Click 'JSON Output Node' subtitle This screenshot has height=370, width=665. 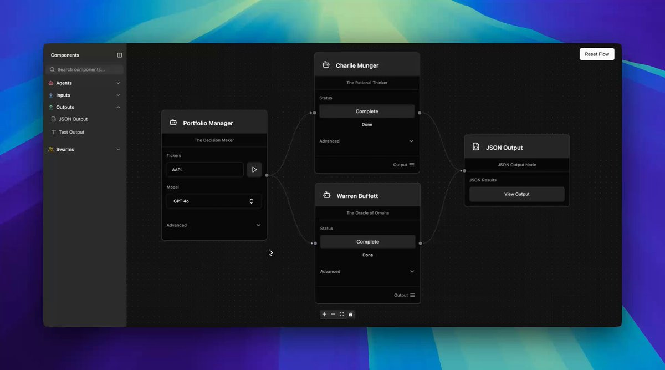click(x=516, y=165)
